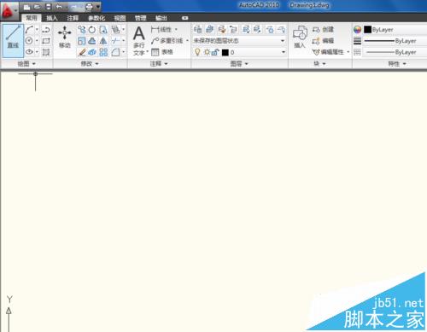Click the Multiline Text large A icon

pyautogui.click(x=139, y=33)
